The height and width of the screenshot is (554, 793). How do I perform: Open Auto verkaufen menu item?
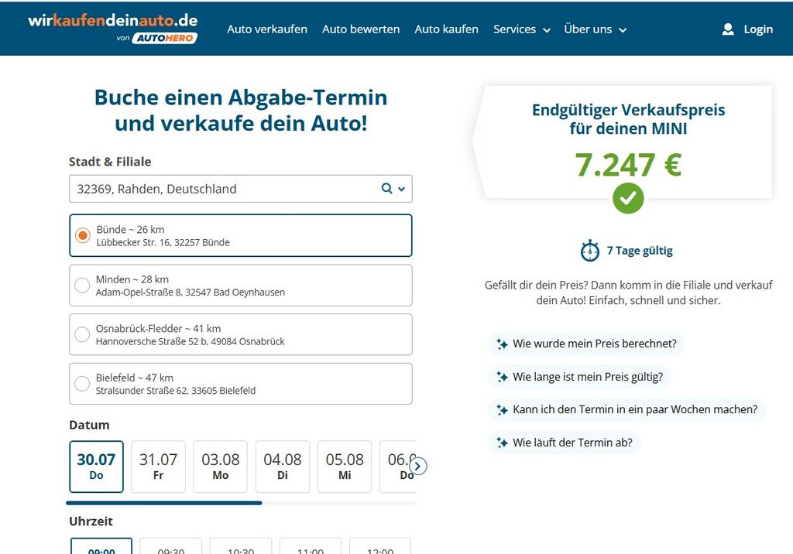[x=267, y=29]
